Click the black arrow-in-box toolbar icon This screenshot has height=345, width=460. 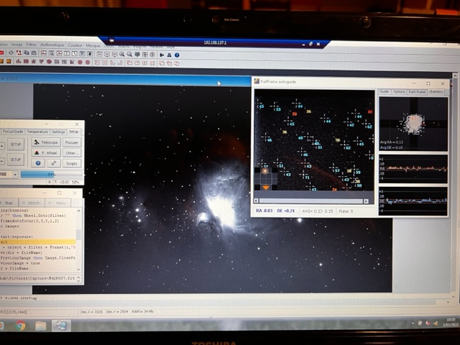point(90,54)
